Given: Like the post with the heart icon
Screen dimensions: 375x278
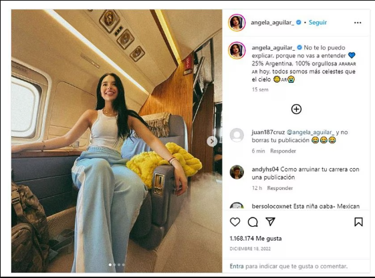Looking at the screenshot, I should click(235, 222).
